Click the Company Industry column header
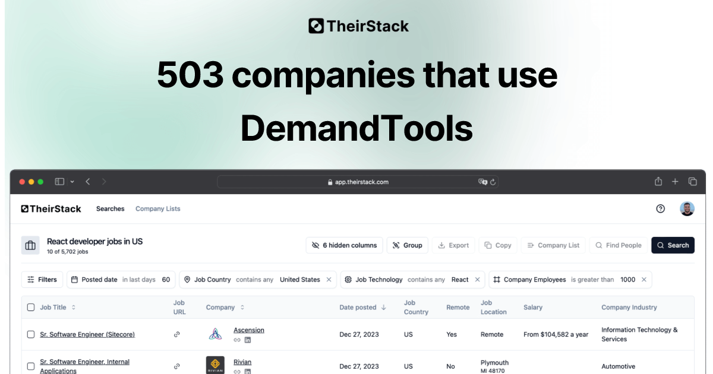The image size is (713, 374). [629, 308]
